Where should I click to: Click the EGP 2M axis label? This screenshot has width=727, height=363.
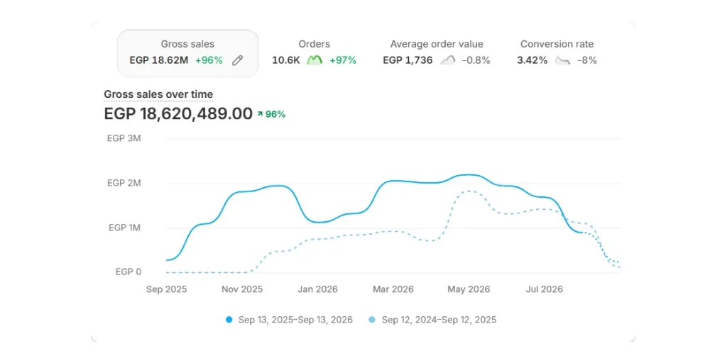124,184
